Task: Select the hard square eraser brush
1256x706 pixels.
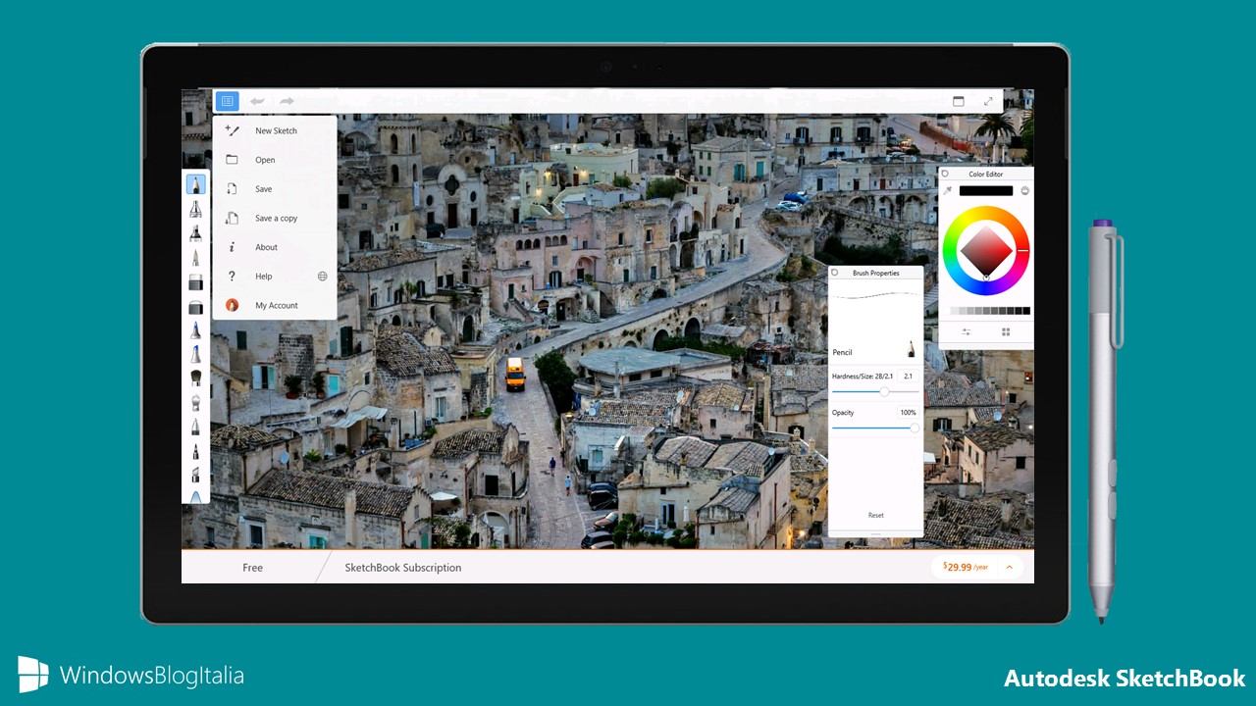Action: [x=196, y=282]
